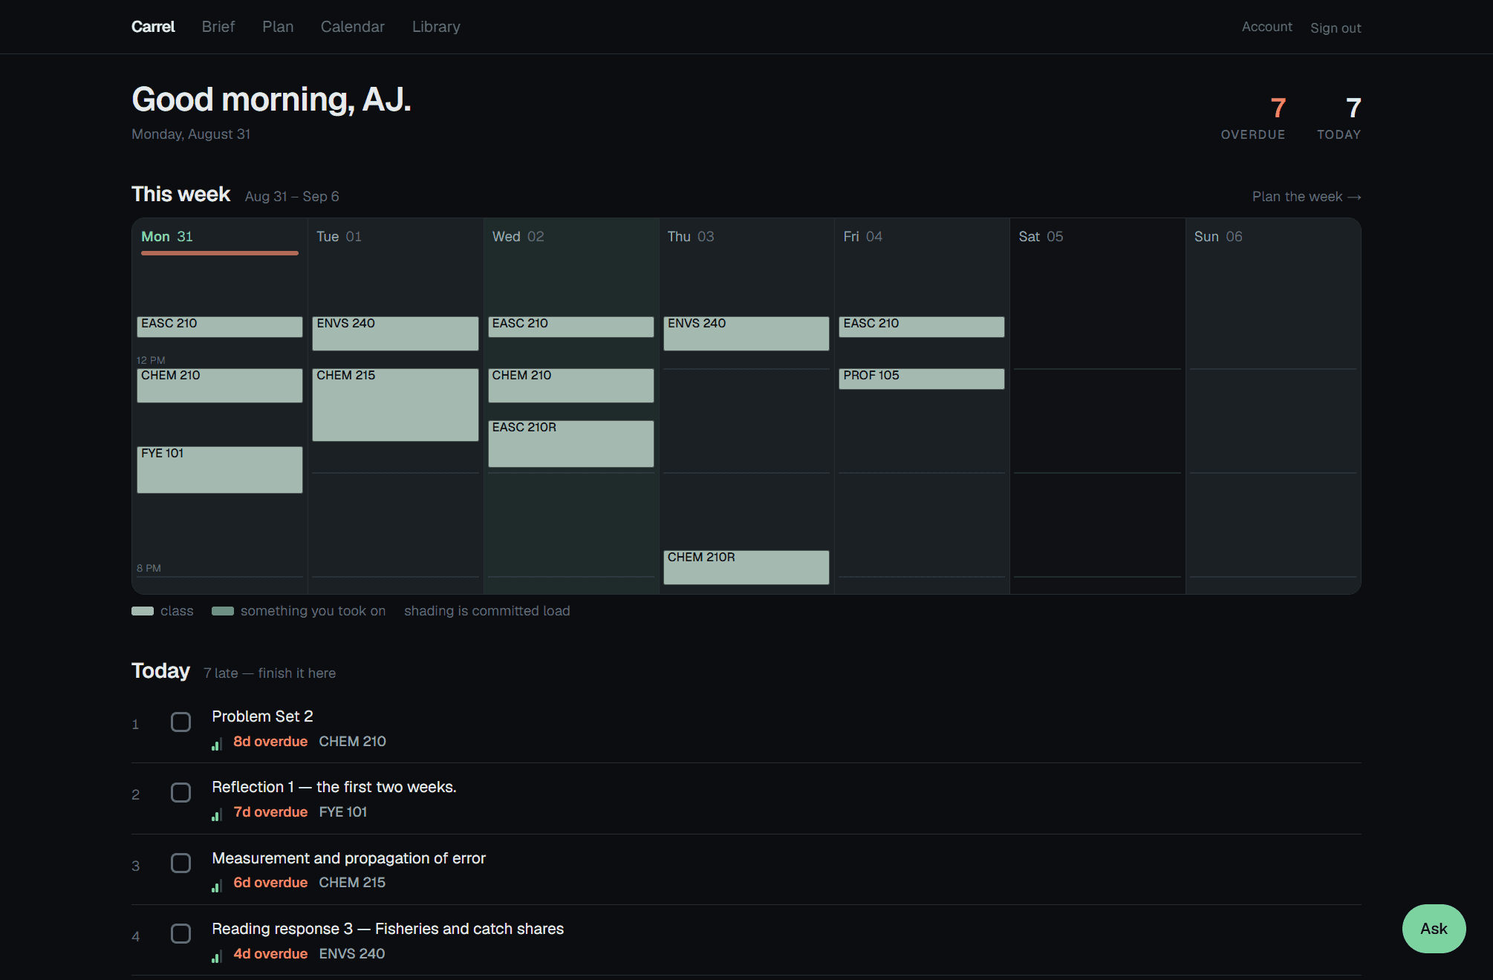Click effort bars icon beside 4d overdue
The image size is (1493, 980).
tap(217, 956)
